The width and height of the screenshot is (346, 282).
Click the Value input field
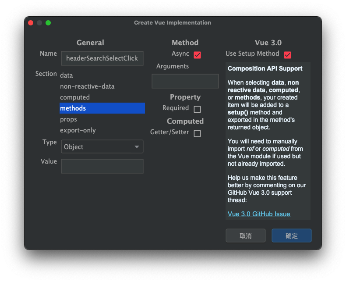tap(102, 166)
